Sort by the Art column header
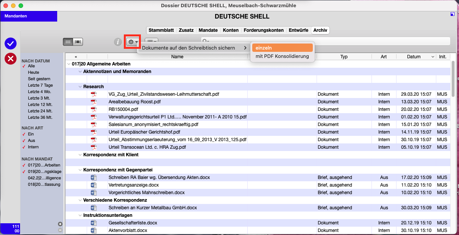The width and height of the screenshot is (459, 235). [x=384, y=57]
